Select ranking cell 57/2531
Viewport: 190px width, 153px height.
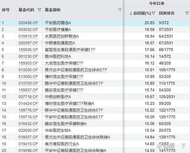(166, 30)
